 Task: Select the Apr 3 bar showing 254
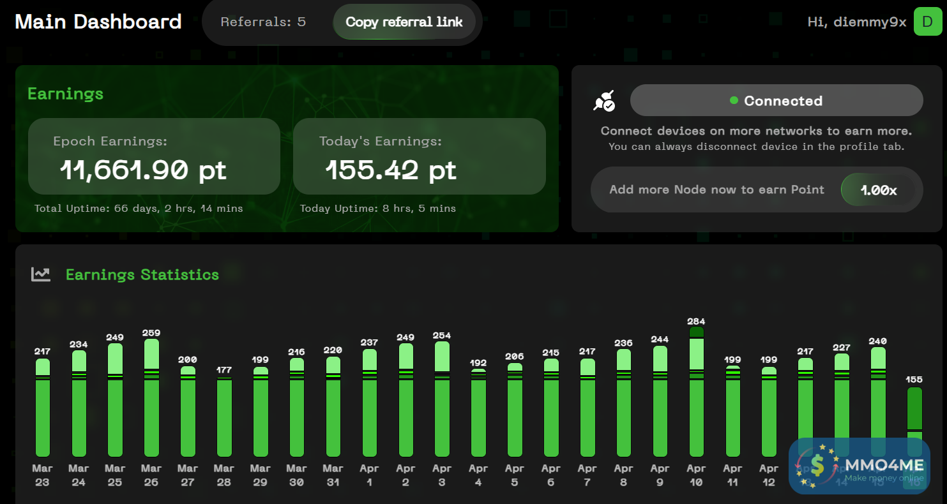[x=443, y=399]
